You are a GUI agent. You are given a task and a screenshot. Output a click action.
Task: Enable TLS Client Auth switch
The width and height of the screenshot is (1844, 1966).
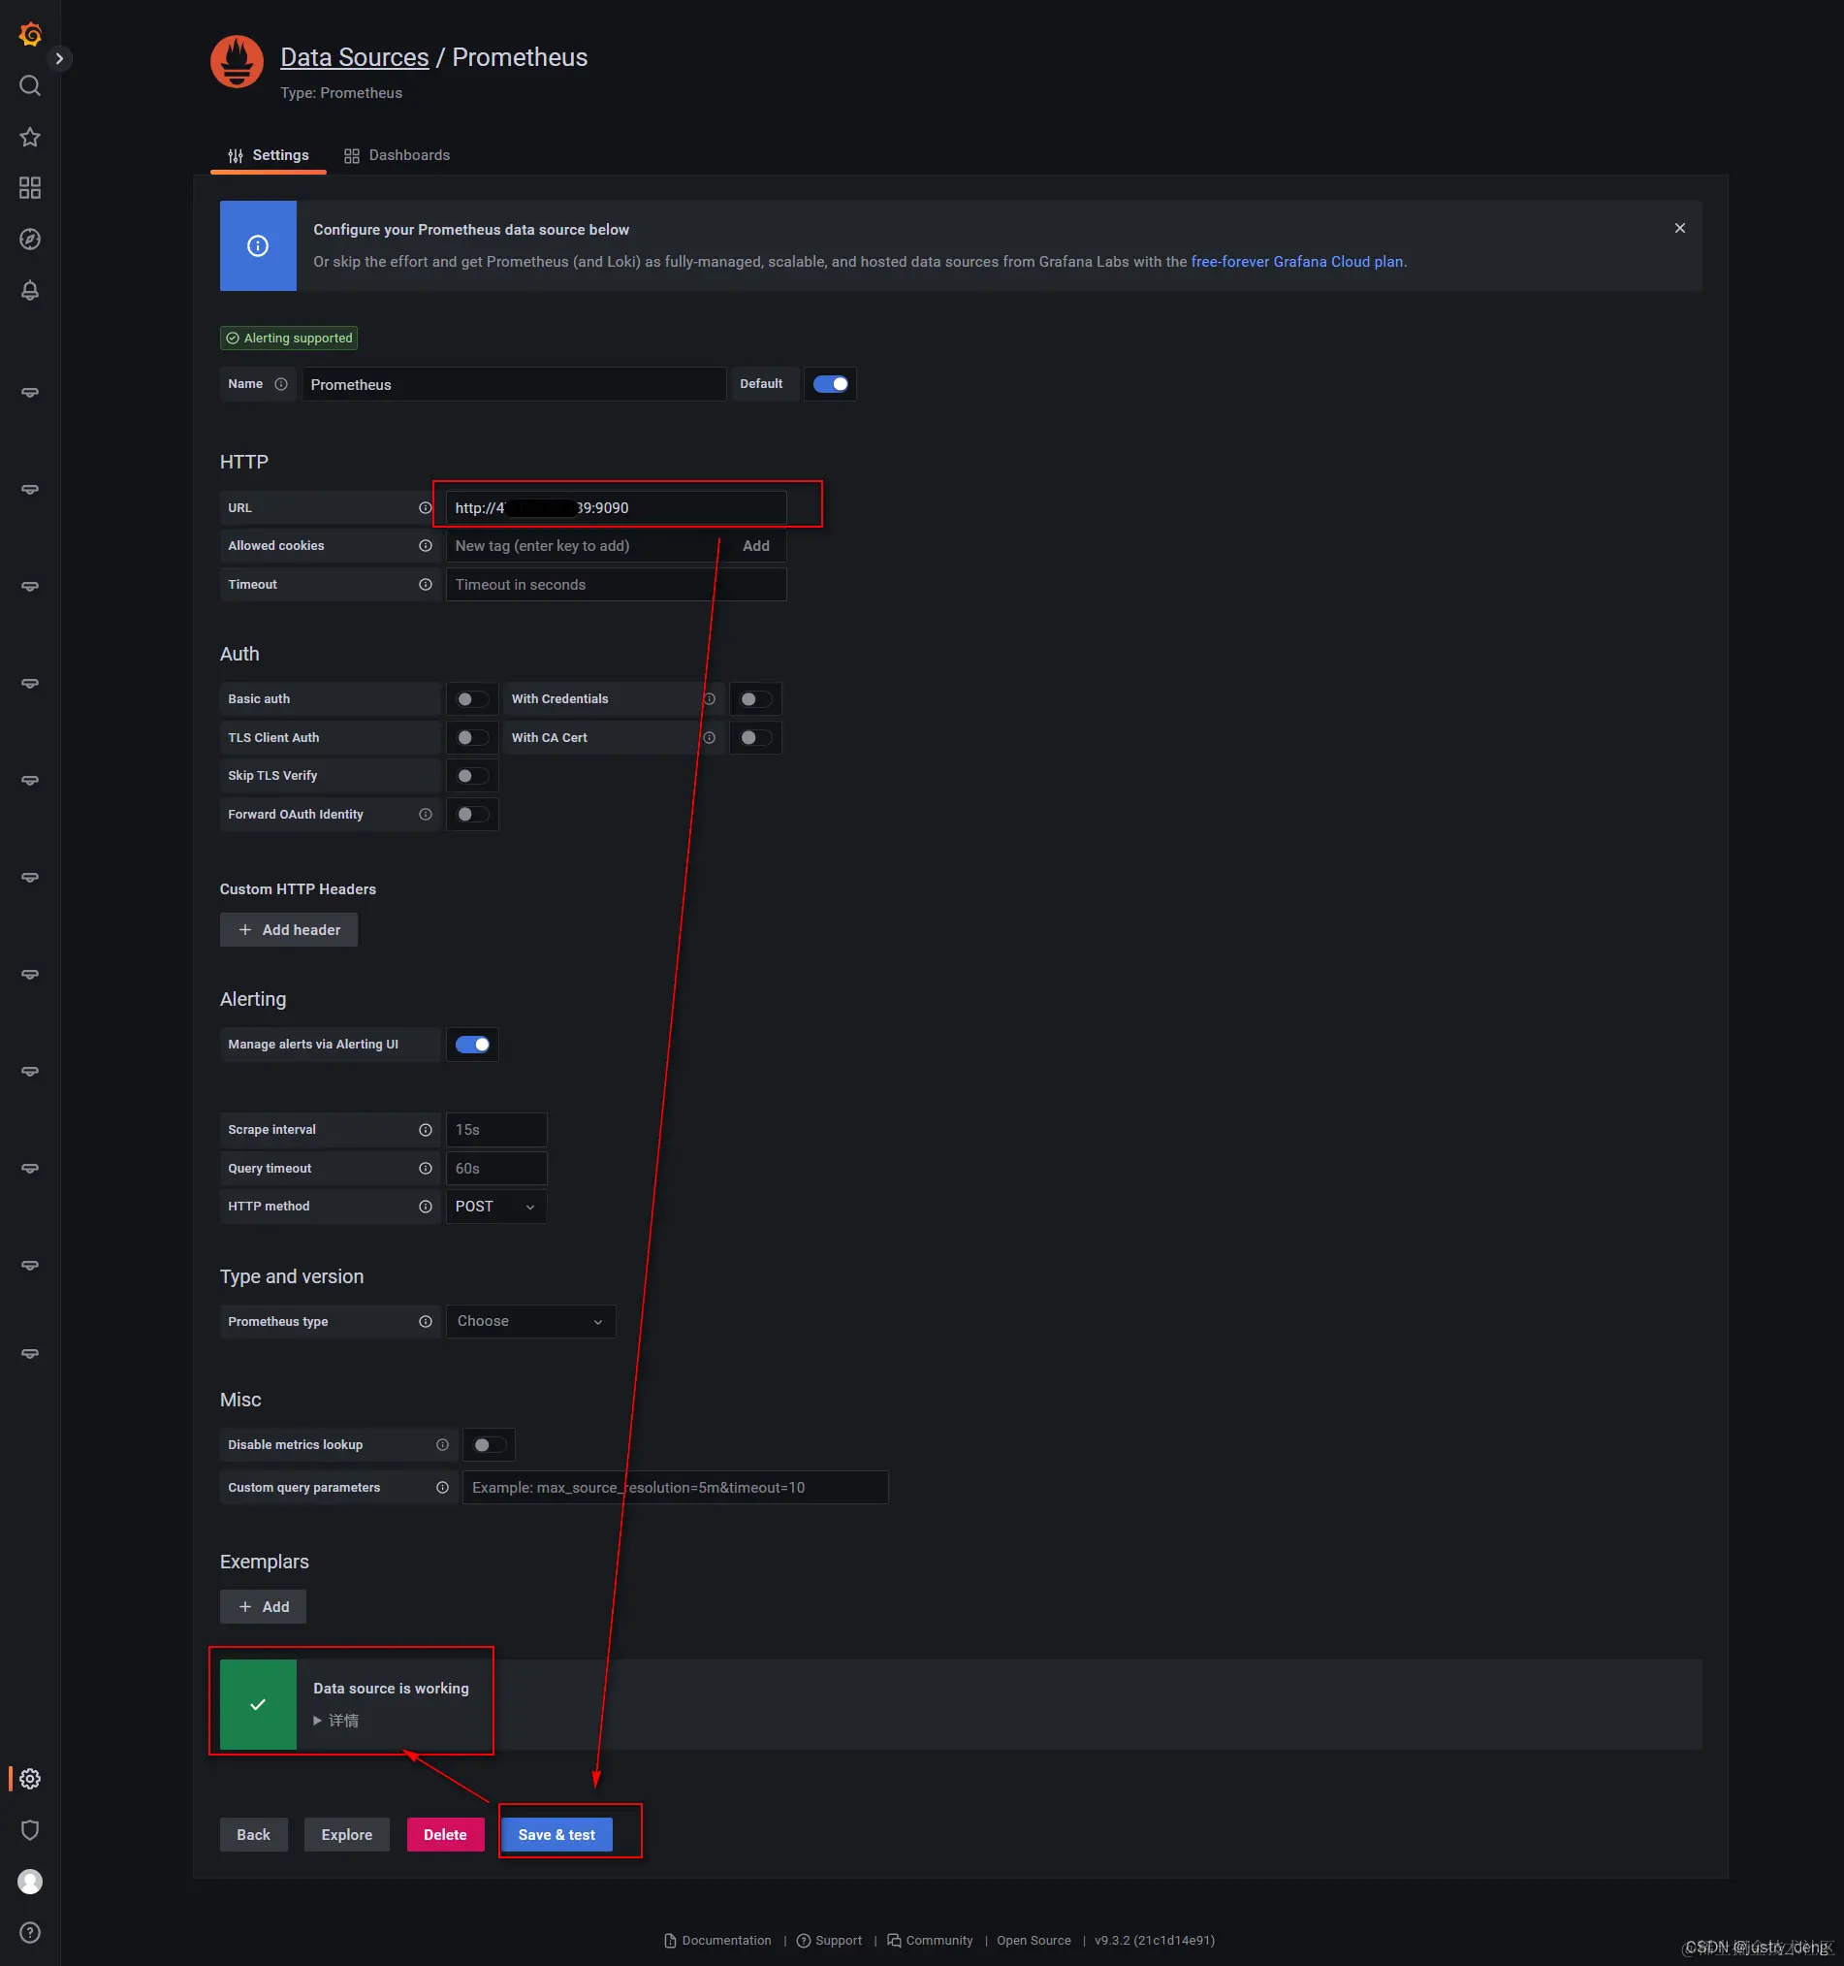tap(472, 738)
